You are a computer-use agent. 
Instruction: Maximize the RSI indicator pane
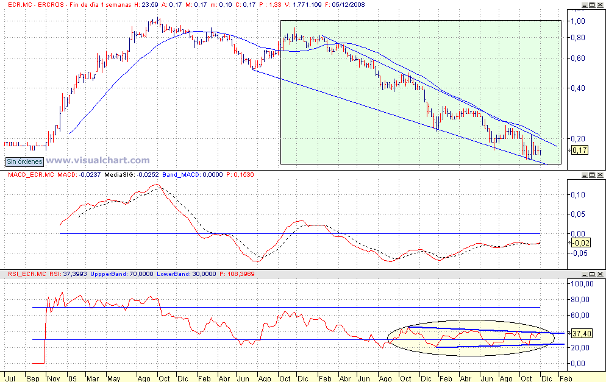click(592, 274)
